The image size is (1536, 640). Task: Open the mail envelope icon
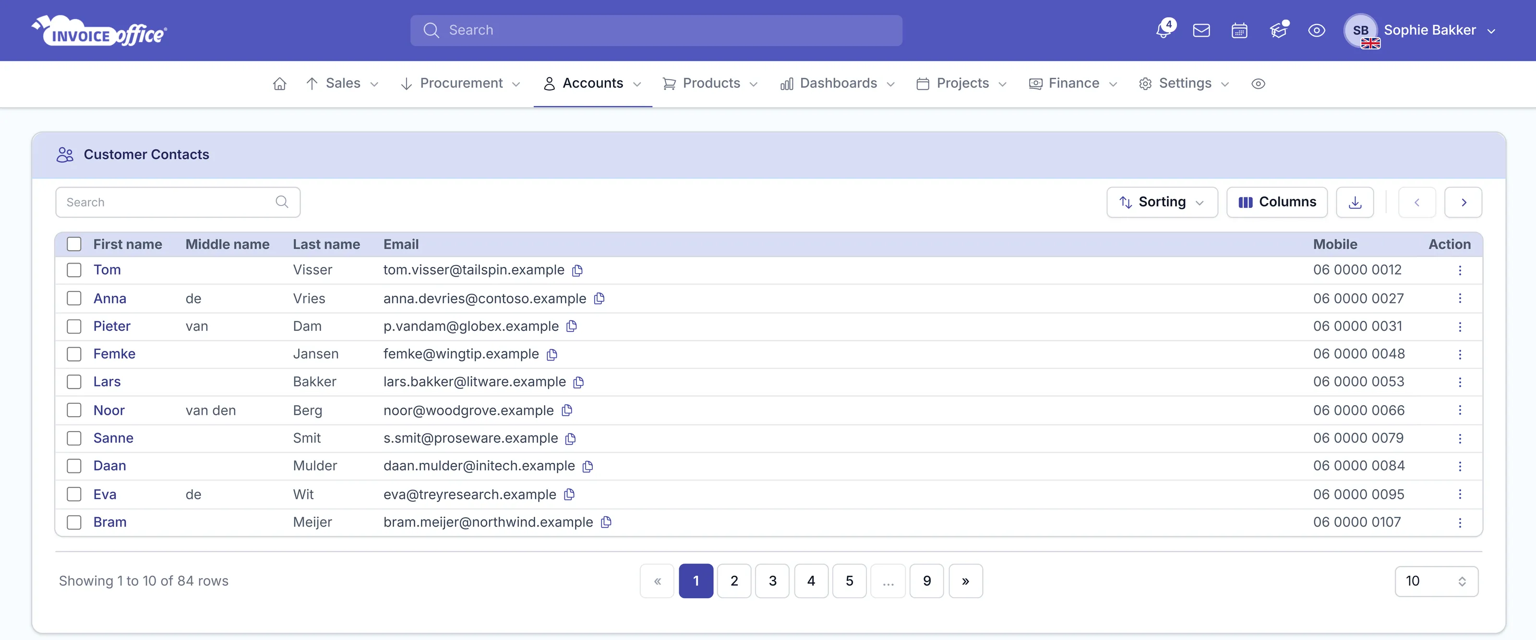tap(1201, 30)
